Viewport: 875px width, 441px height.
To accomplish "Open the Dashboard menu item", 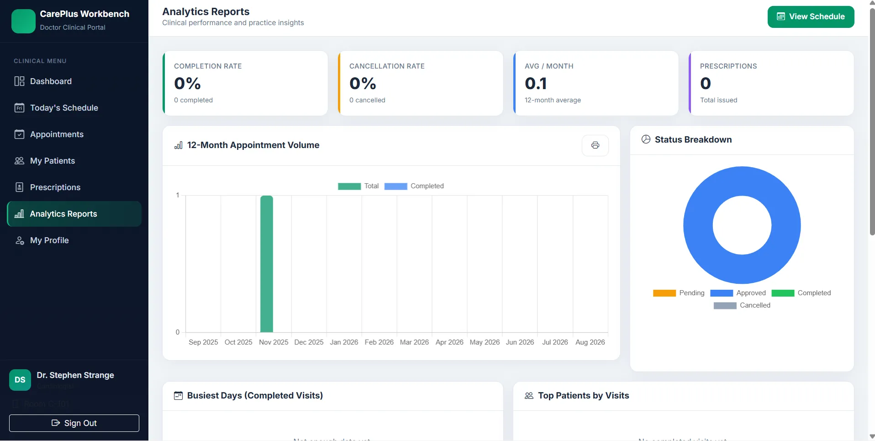I will pos(74,81).
